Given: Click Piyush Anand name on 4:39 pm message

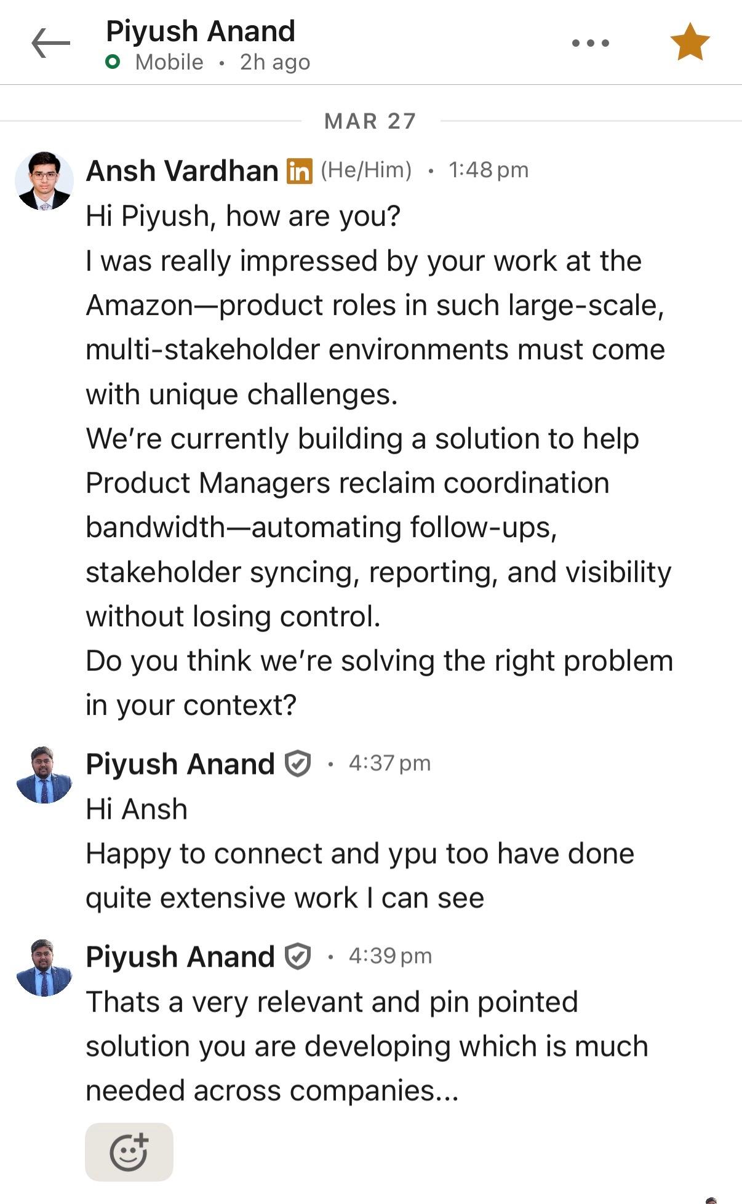Looking at the screenshot, I should [x=180, y=957].
